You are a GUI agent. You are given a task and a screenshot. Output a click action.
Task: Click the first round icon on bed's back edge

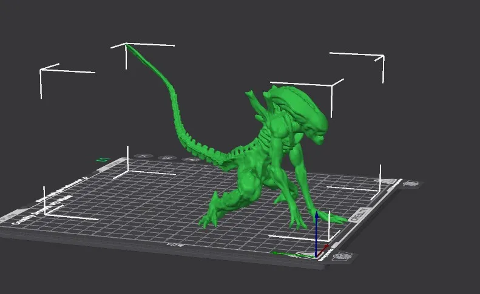click(144, 156)
